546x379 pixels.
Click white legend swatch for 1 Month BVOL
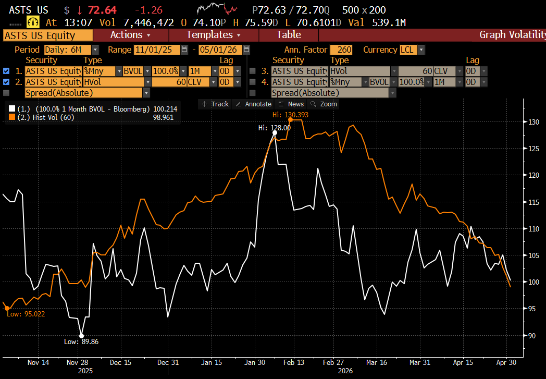coord(12,109)
